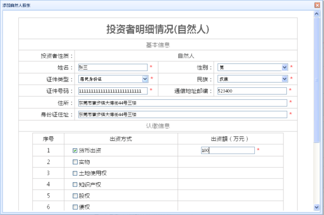This screenshot has width=324, height=215.
Task: Click the 添加自然人股东 window title text
Action: (16, 5)
